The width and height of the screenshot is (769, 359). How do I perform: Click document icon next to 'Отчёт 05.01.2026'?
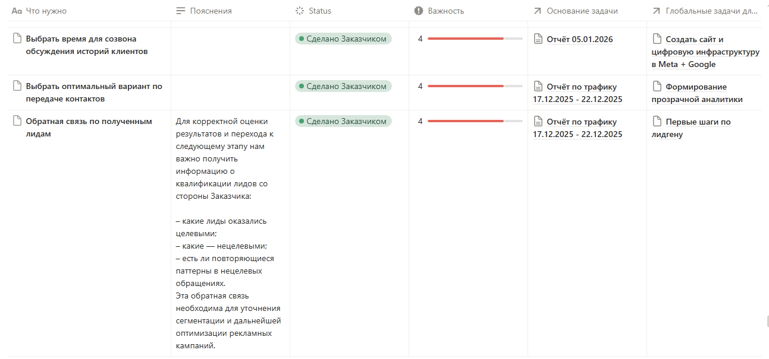coord(538,39)
